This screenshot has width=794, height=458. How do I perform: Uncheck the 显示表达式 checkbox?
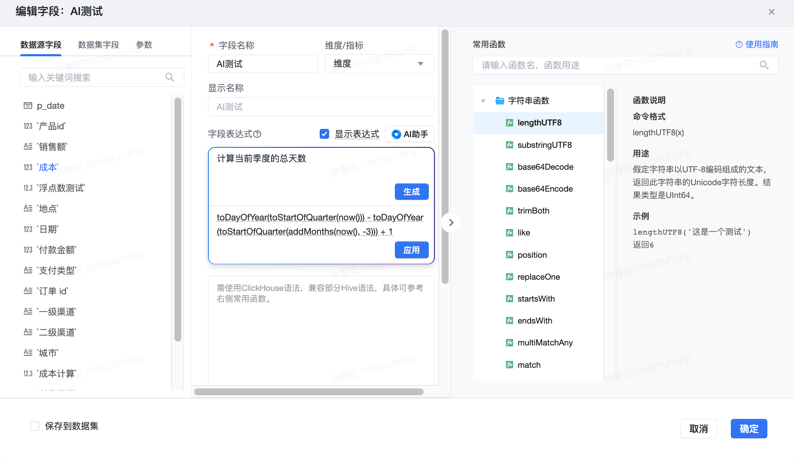(324, 134)
